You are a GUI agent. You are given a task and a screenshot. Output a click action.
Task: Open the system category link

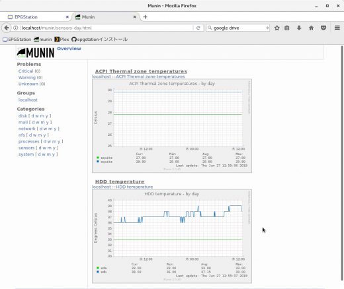(26, 154)
